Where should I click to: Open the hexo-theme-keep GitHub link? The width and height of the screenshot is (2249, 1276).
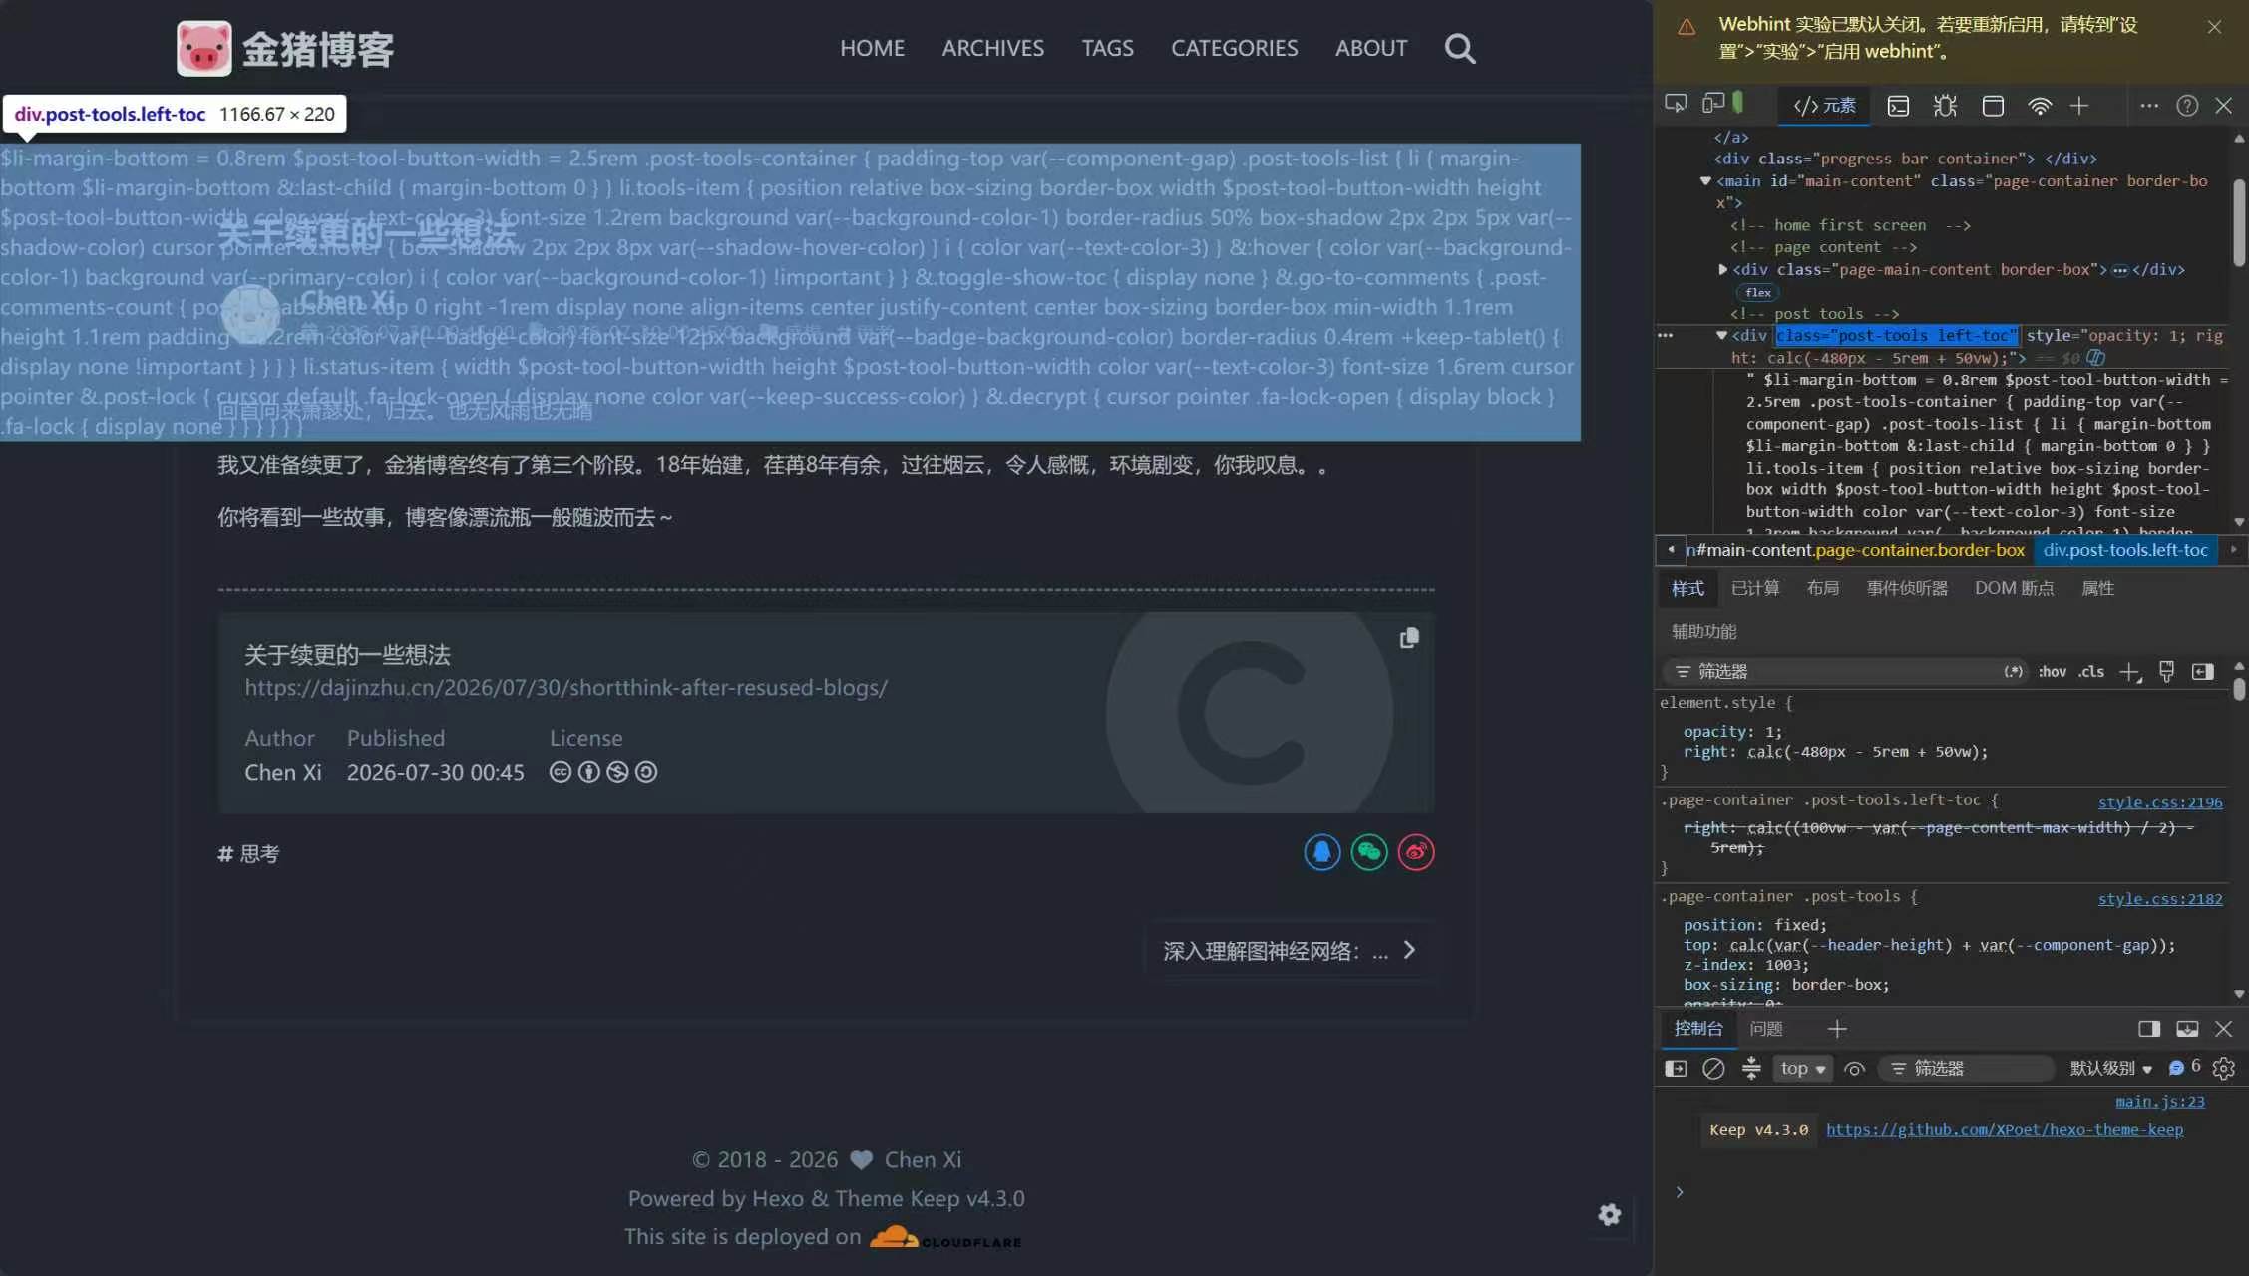(2005, 1129)
